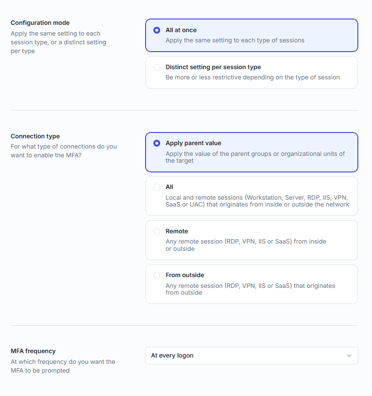Click the 'MFA frequency' section heading
This screenshot has height=396, width=372.
(33, 351)
